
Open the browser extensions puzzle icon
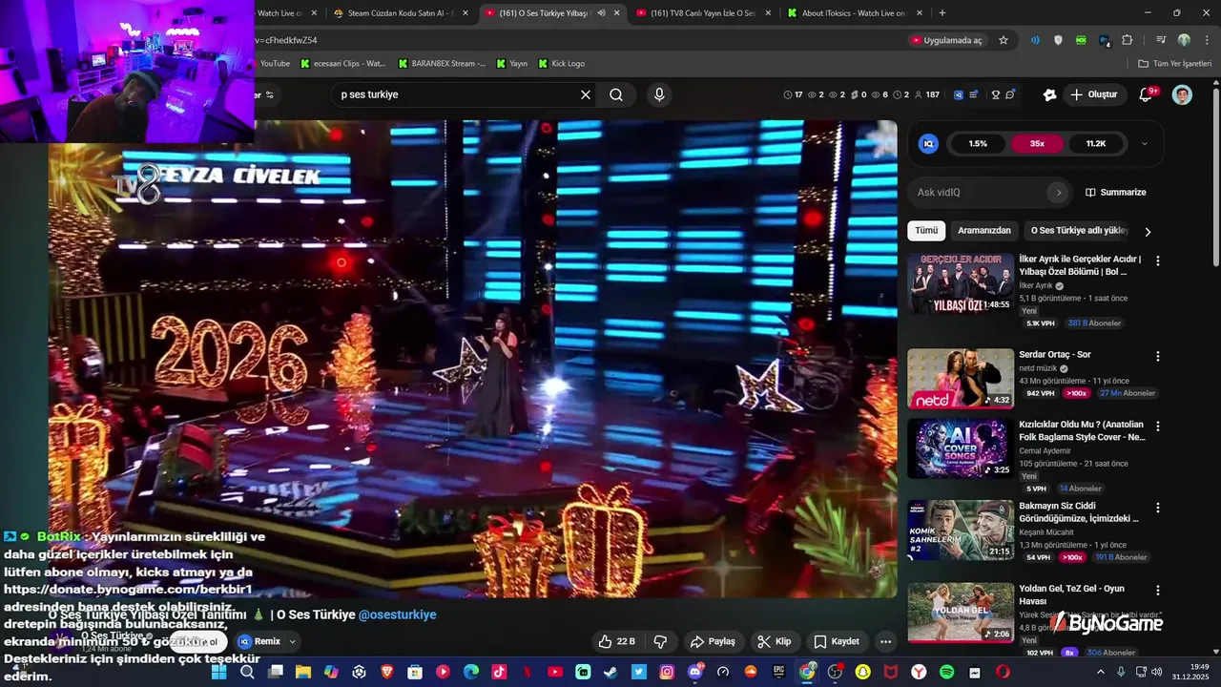tap(1128, 40)
